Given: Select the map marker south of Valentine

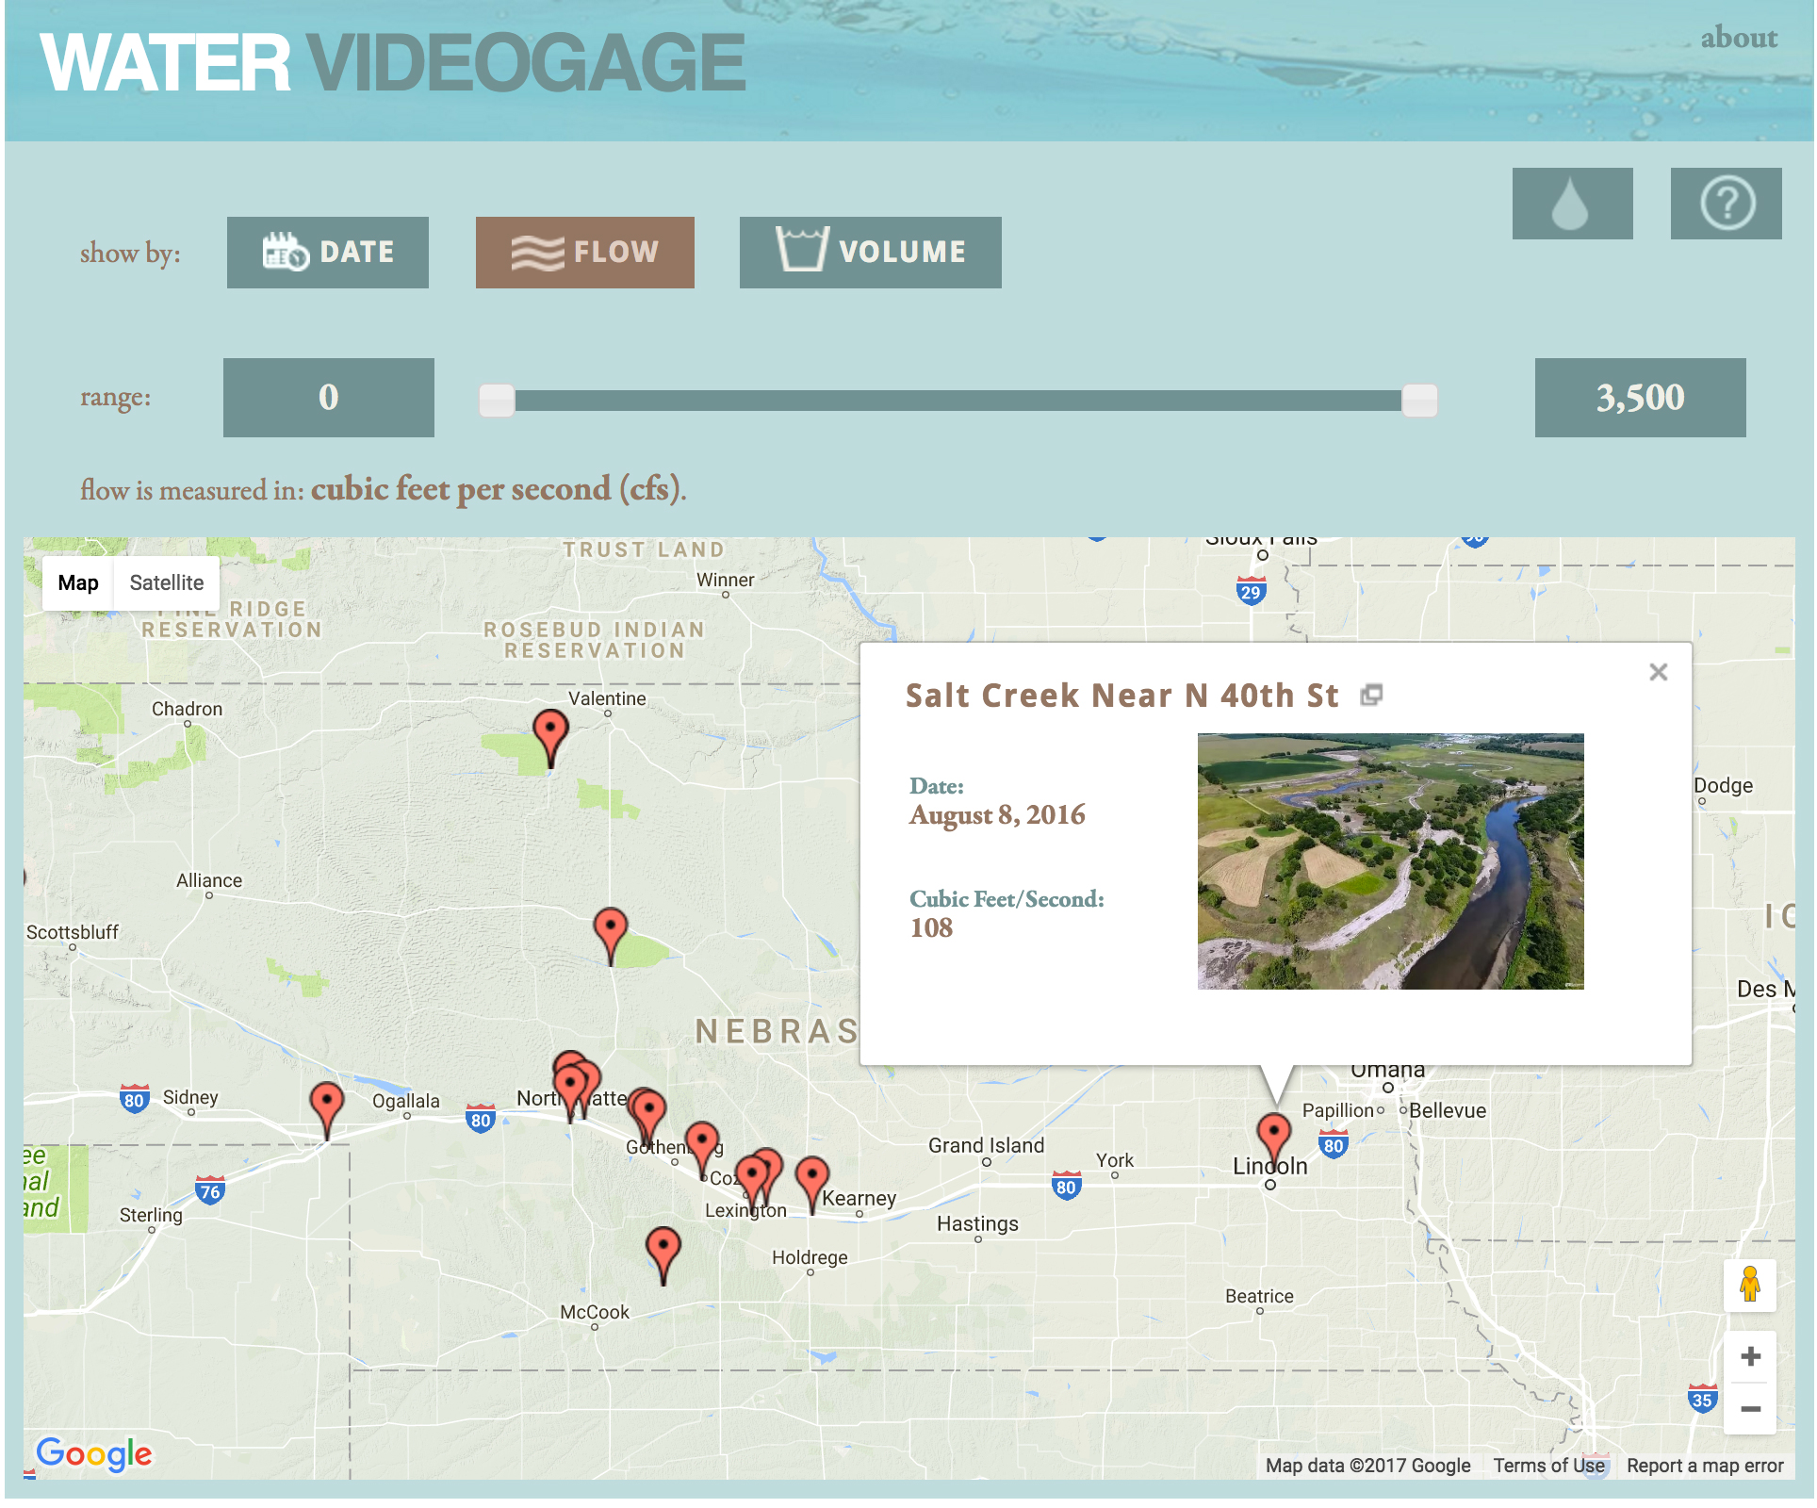Looking at the screenshot, I should point(550,739).
